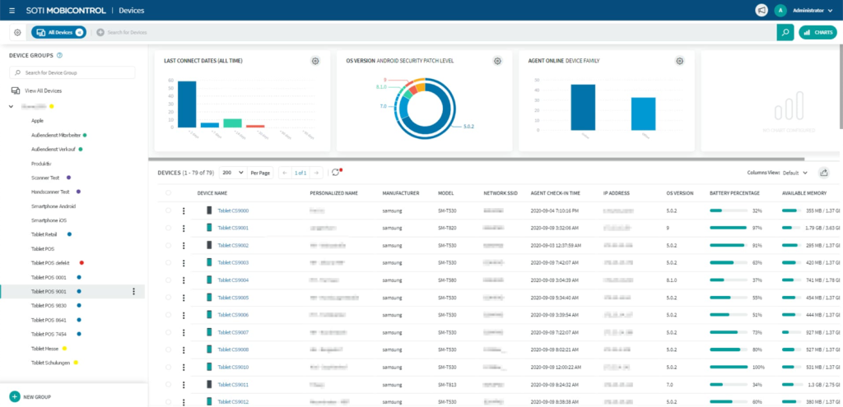Select Tablet Messe group
Screen dimensions: 843x407
coord(44,349)
